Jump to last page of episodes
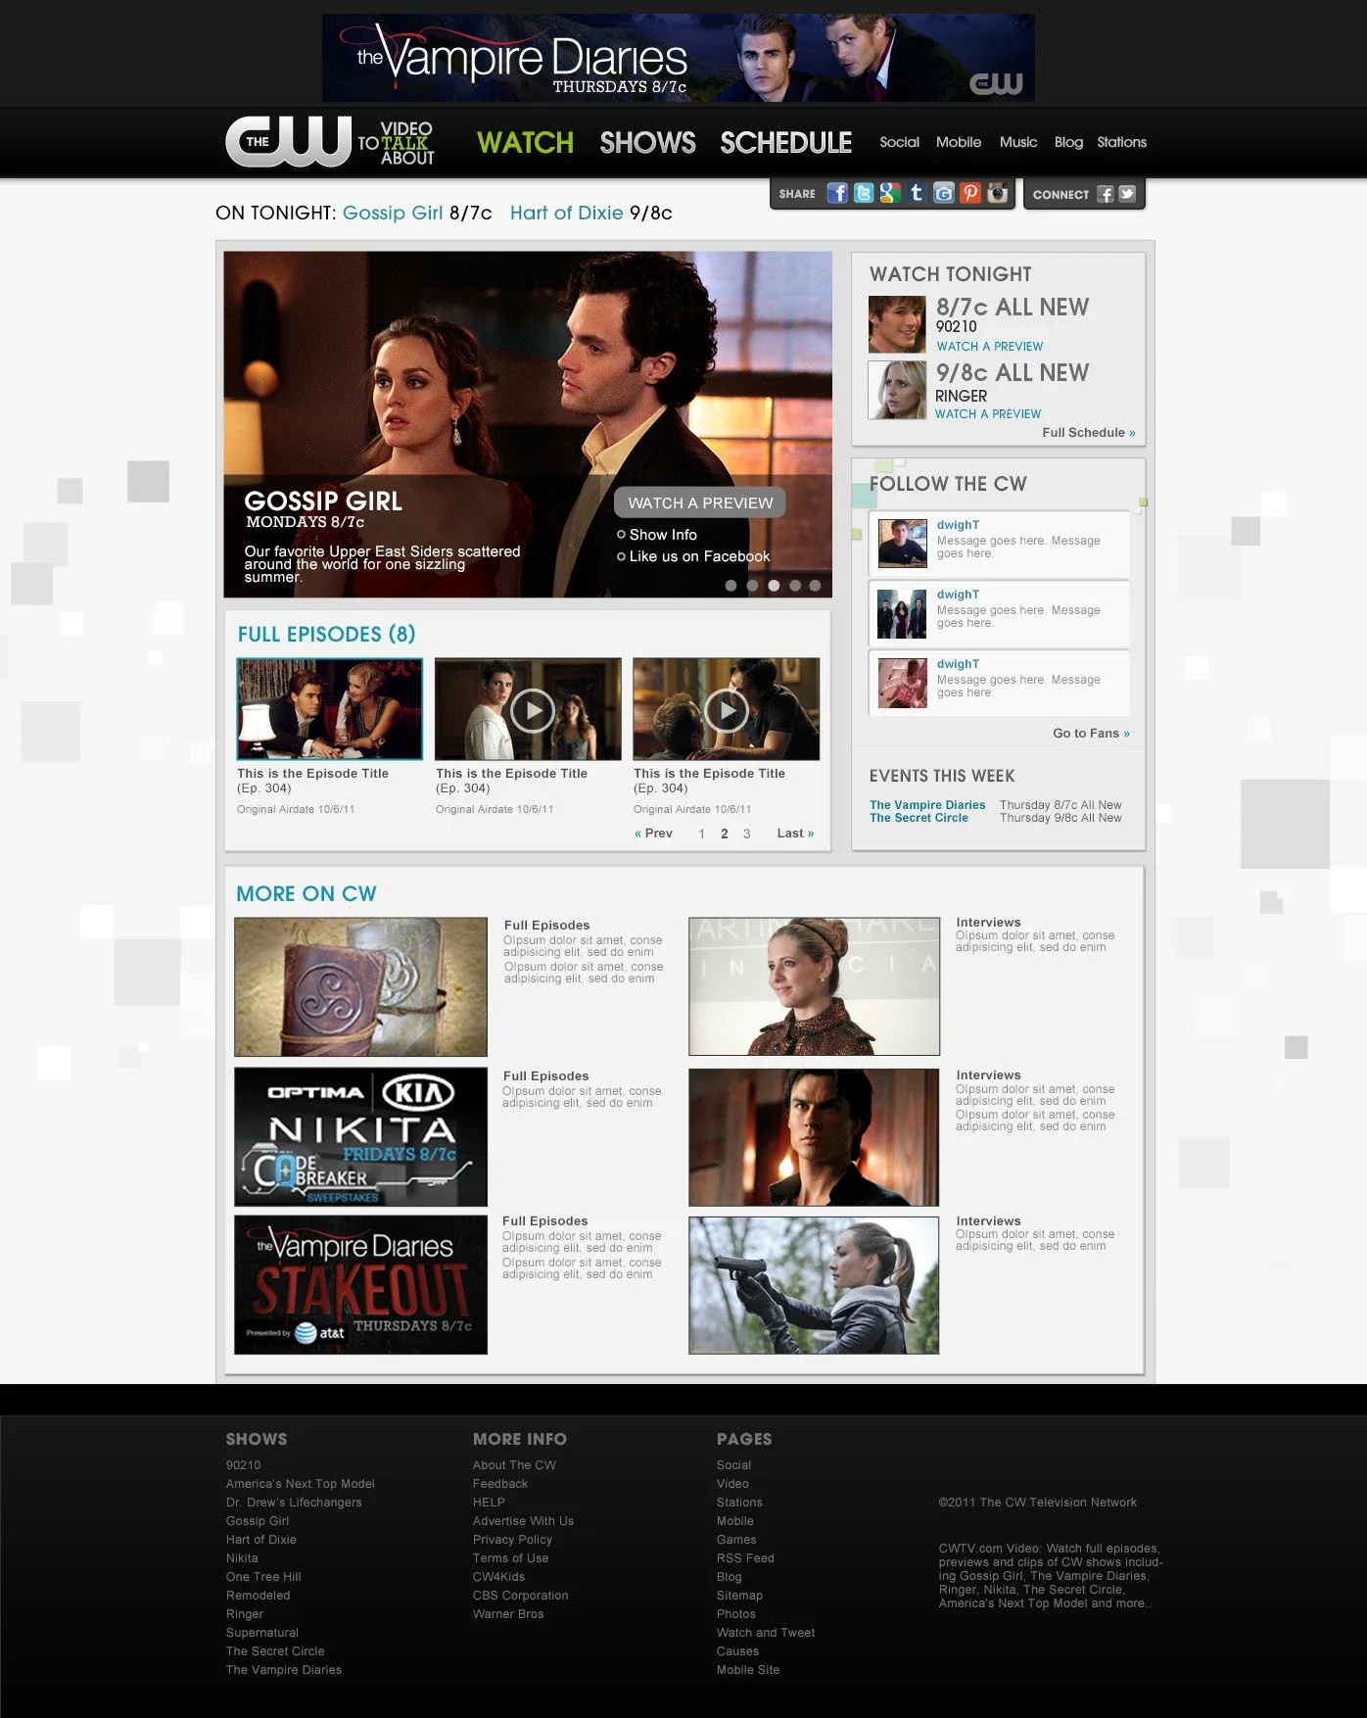This screenshot has width=1367, height=1718. tap(795, 834)
